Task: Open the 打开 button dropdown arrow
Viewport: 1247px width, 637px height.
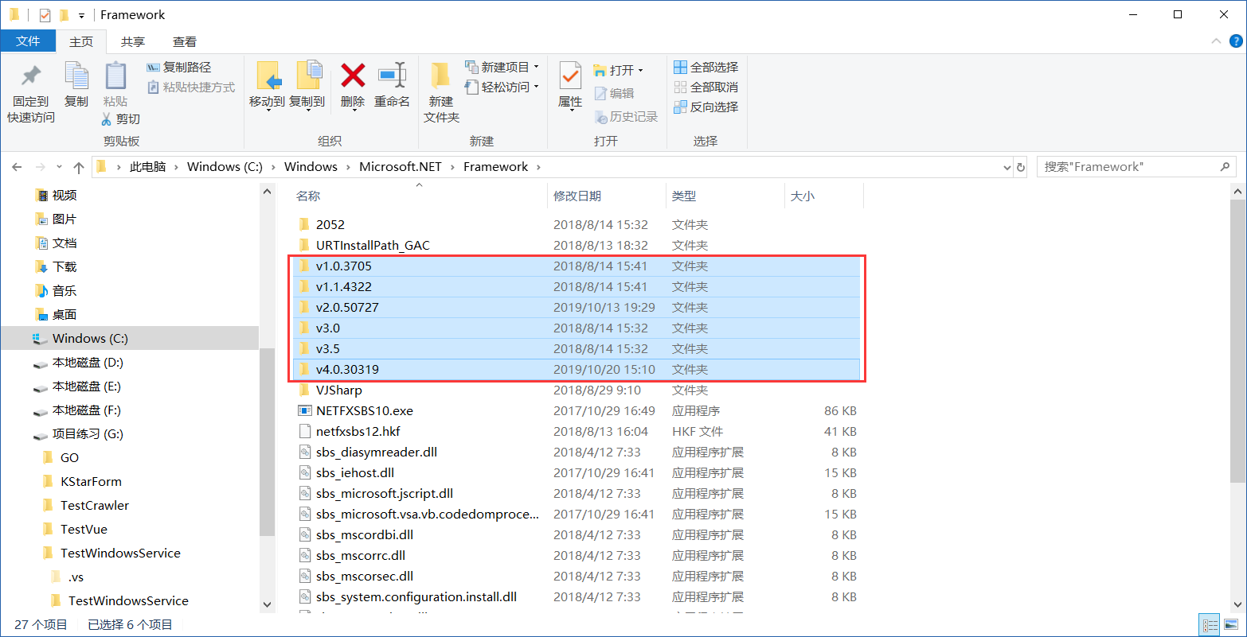Action: (x=642, y=70)
